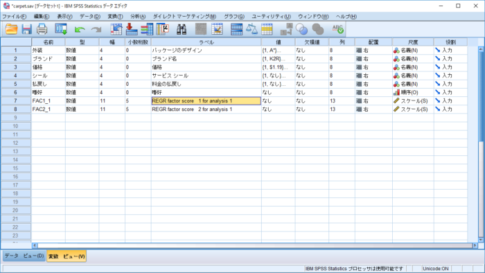Select the measurement cell 名義(N) for 外装
The image size is (485, 273).
(x=413, y=50)
